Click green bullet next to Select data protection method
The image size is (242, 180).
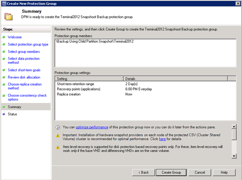(4, 59)
